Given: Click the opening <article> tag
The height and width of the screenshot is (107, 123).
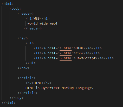Looking at the screenshot, I should (x=27, y=78).
